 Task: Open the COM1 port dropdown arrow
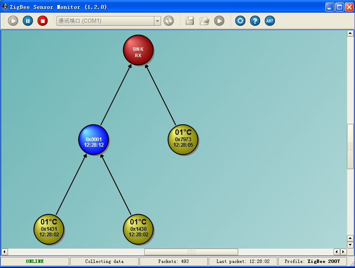(x=157, y=21)
